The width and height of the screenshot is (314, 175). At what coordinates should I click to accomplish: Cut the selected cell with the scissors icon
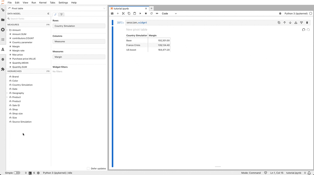(123, 13)
